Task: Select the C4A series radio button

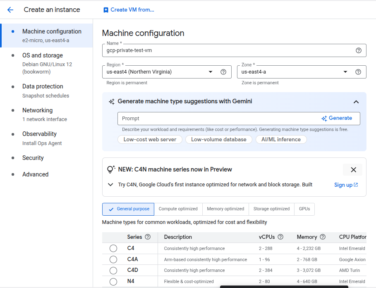Action: click(113, 259)
